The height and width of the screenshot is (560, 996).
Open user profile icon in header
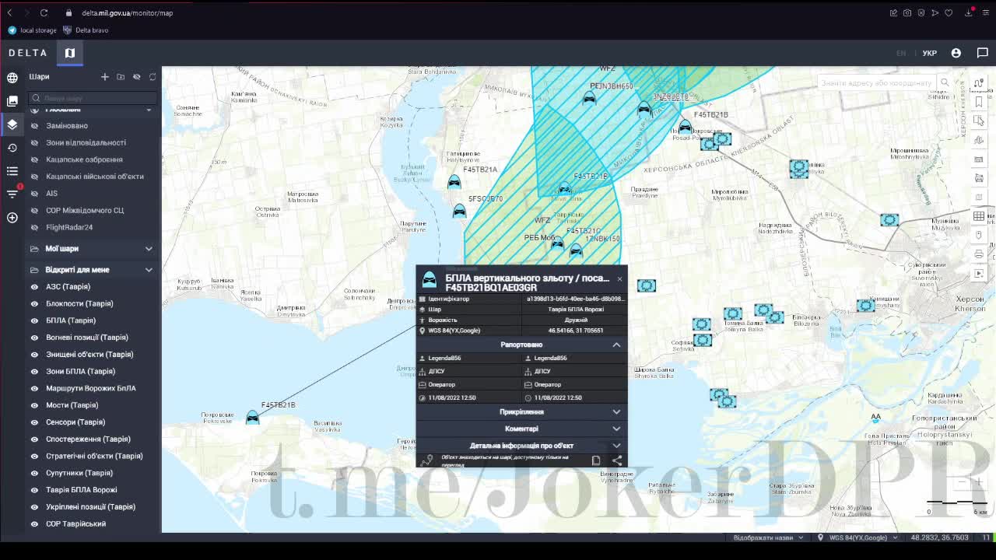tap(956, 53)
